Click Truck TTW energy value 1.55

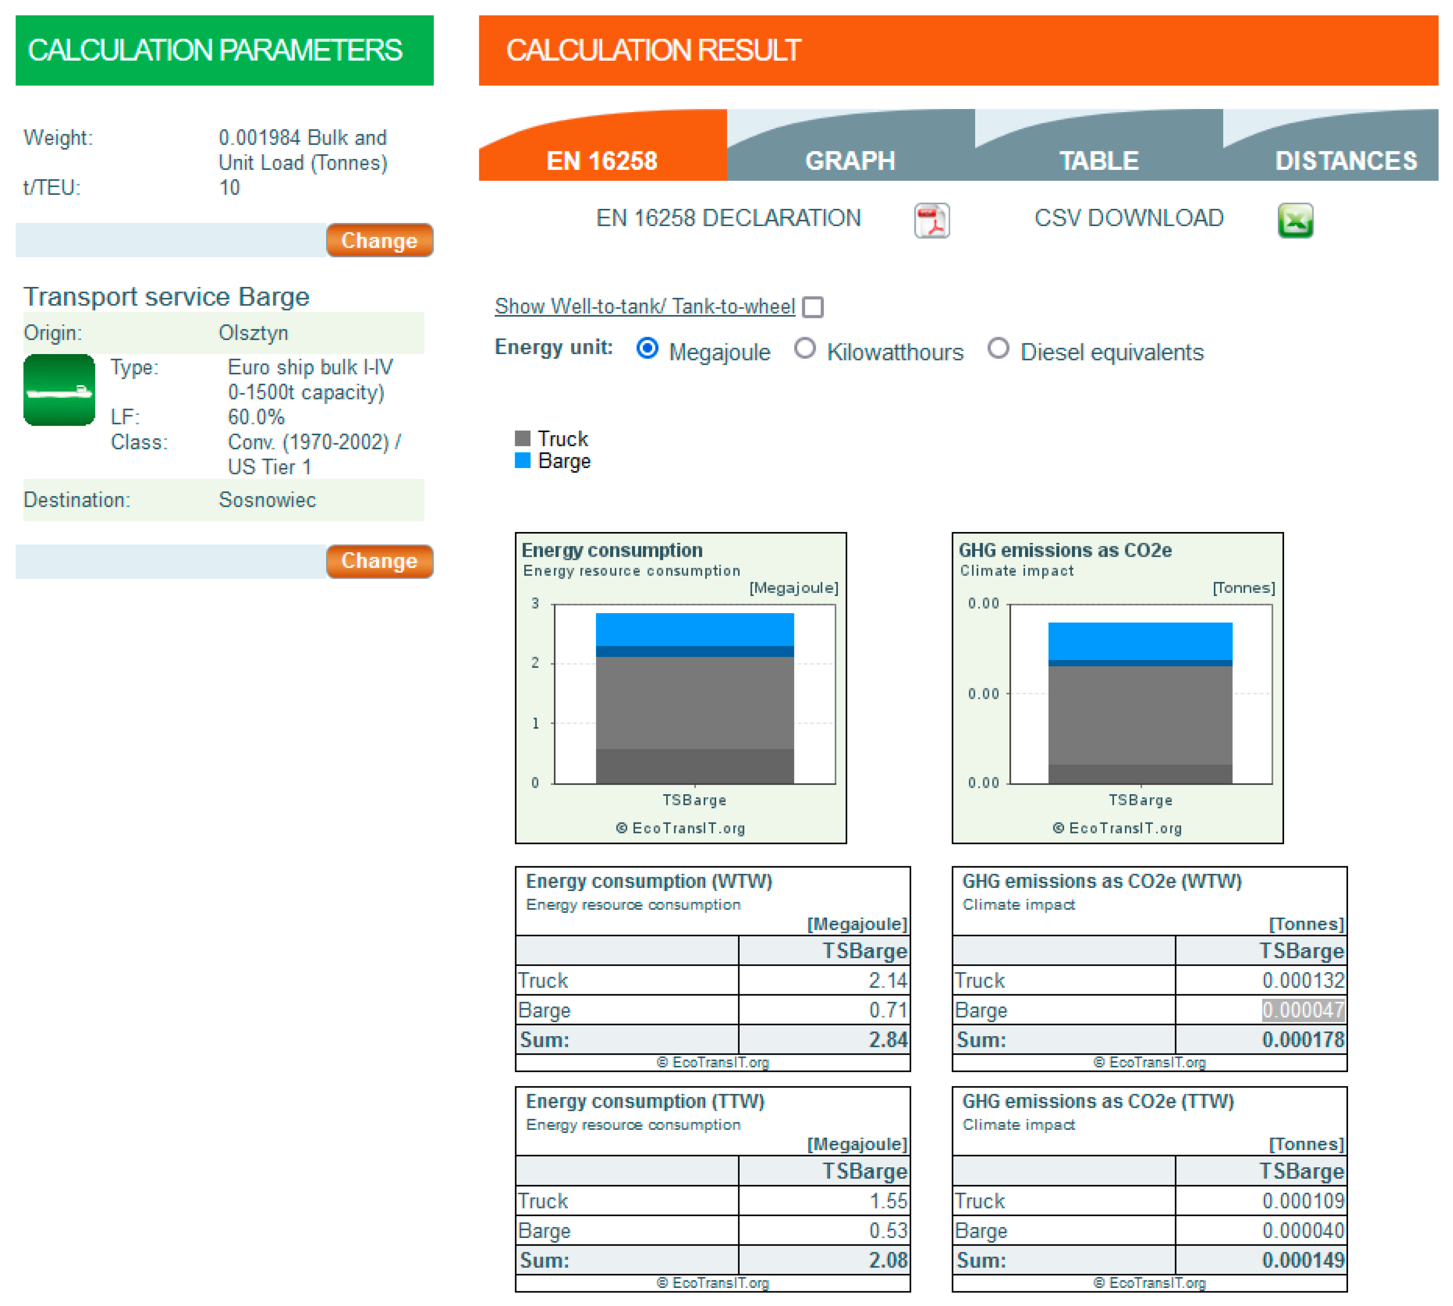pos(888,1201)
